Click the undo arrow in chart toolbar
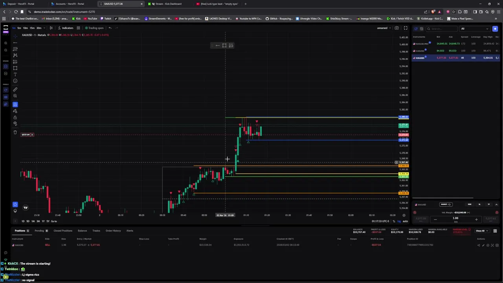This screenshot has height=283, width=503. pos(110,28)
